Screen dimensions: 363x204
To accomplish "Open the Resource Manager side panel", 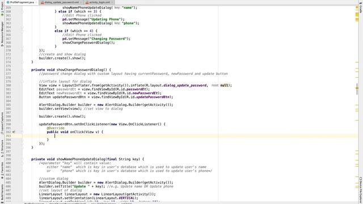I will (2, 33).
